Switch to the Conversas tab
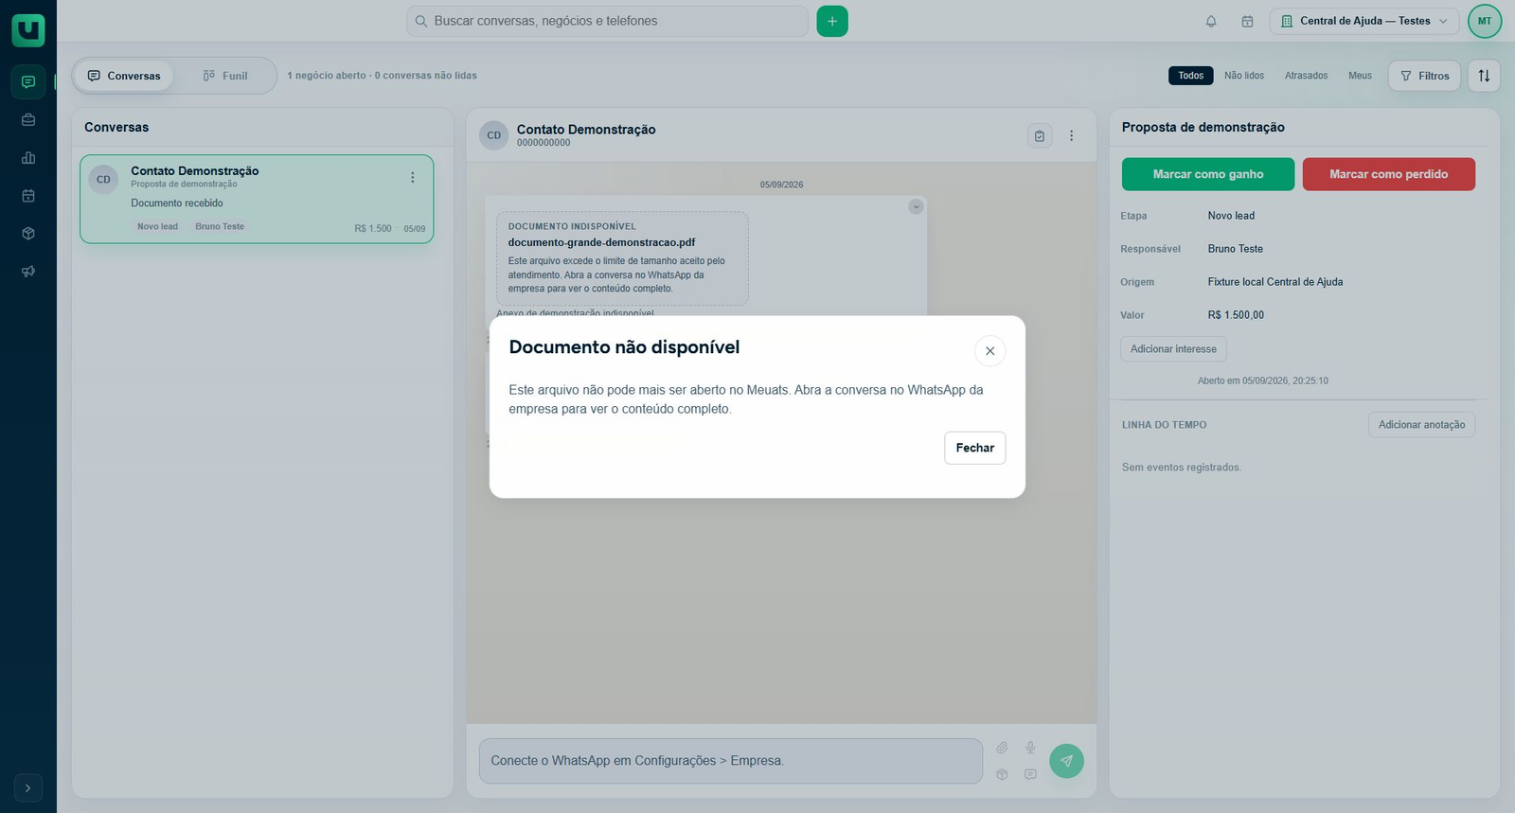Image resolution: width=1515 pixels, height=813 pixels. coord(124,76)
